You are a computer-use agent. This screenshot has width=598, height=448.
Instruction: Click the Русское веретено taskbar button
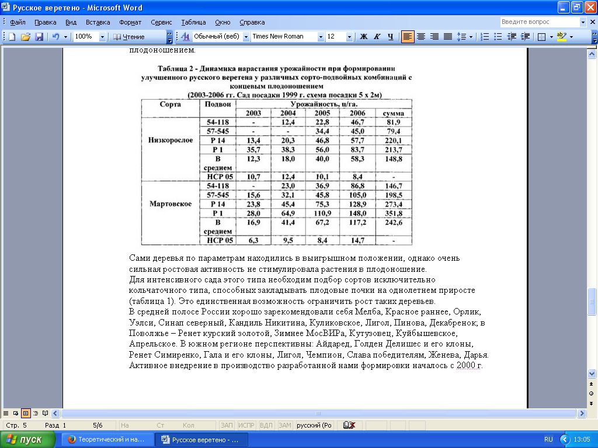click(201, 440)
